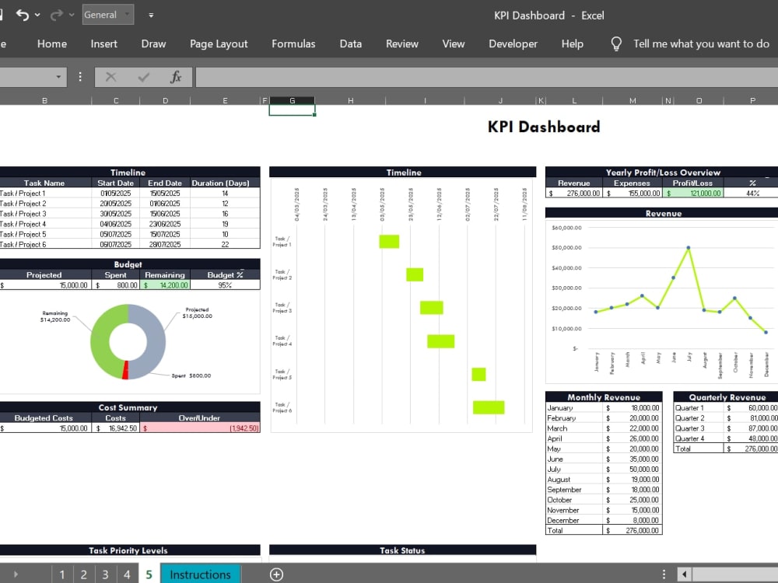Click the Redo arrow icon
Image resolution: width=778 pixels, height=583 pixels.
click(56, 15)
